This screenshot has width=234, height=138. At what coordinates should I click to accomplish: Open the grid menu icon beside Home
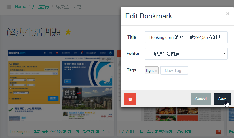point(9,7)
